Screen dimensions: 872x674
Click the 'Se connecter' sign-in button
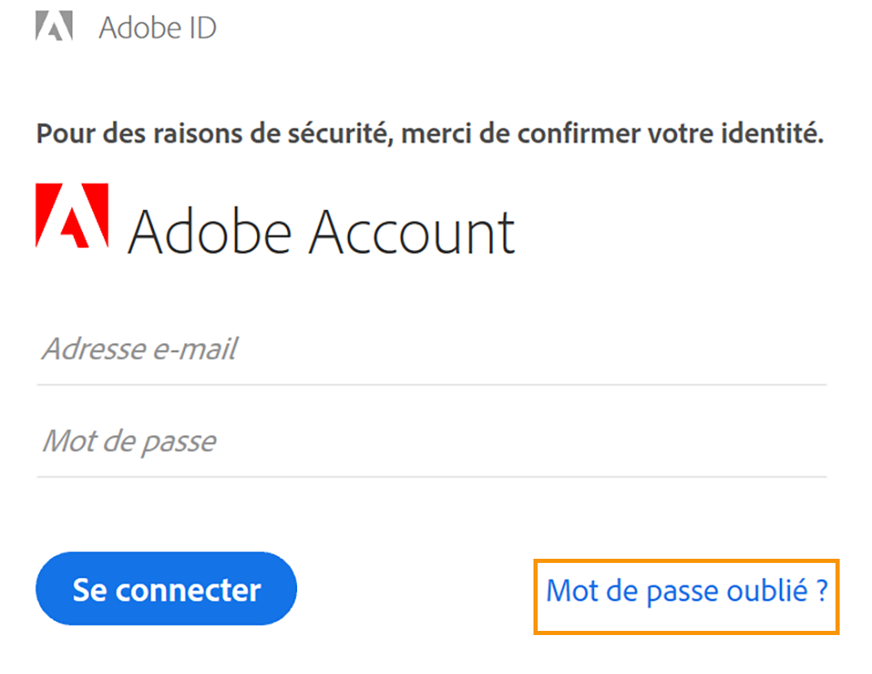point(165,589)
